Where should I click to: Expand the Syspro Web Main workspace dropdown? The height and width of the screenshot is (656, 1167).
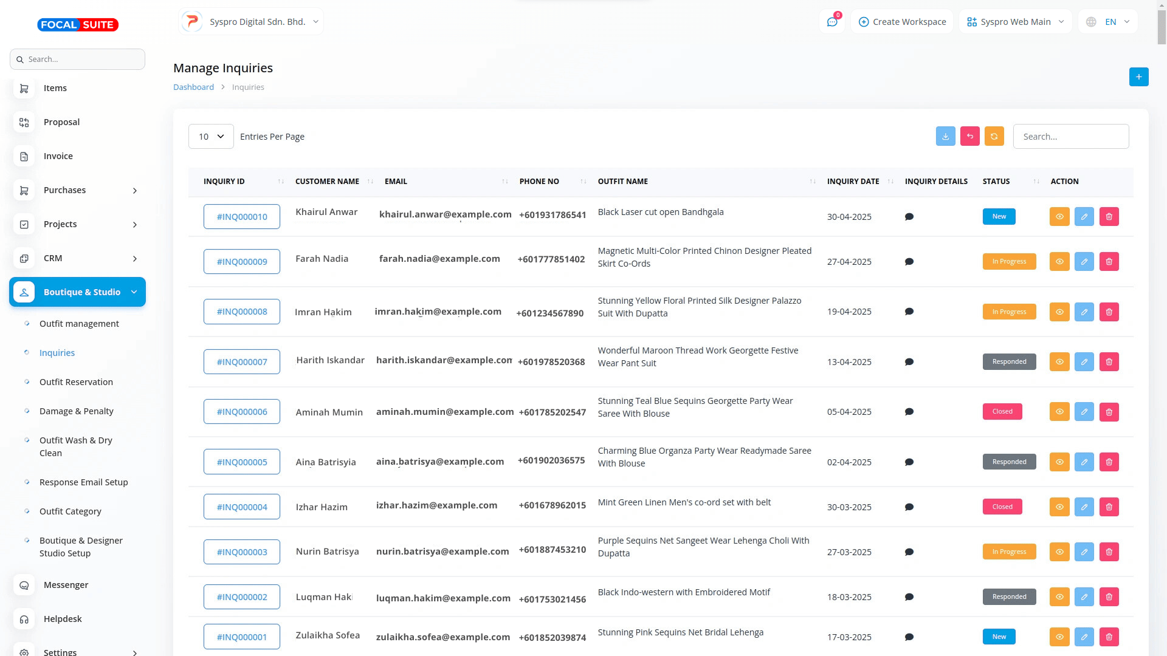(1015, 22)
